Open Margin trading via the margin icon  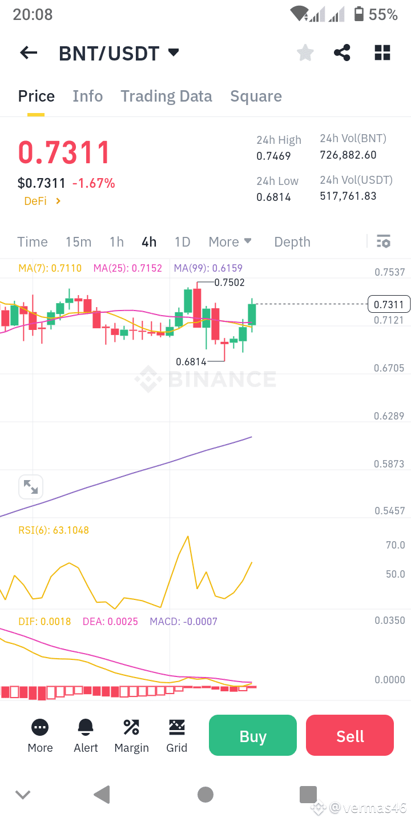click(131, 727)
